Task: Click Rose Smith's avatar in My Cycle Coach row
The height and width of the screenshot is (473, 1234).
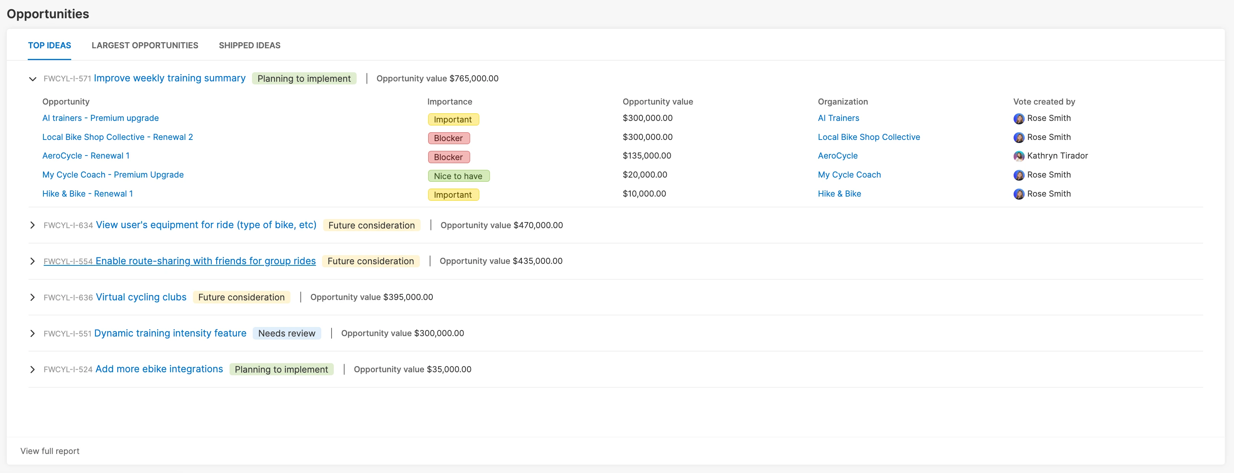Action: pyautogui.click(x=1019, y=175)
